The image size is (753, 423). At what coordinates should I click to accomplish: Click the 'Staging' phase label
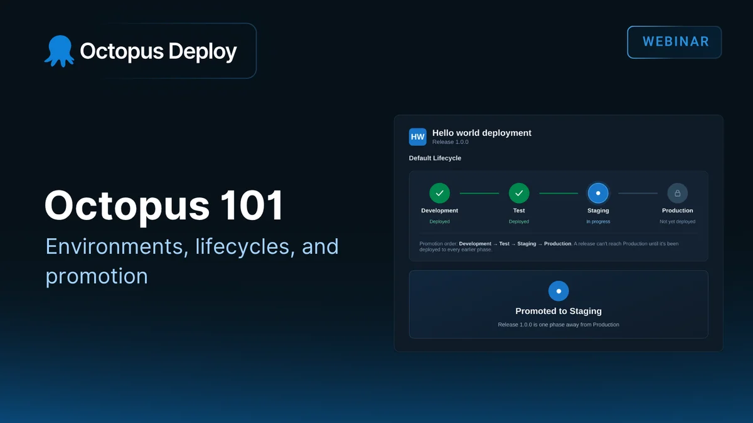point(598,211)
